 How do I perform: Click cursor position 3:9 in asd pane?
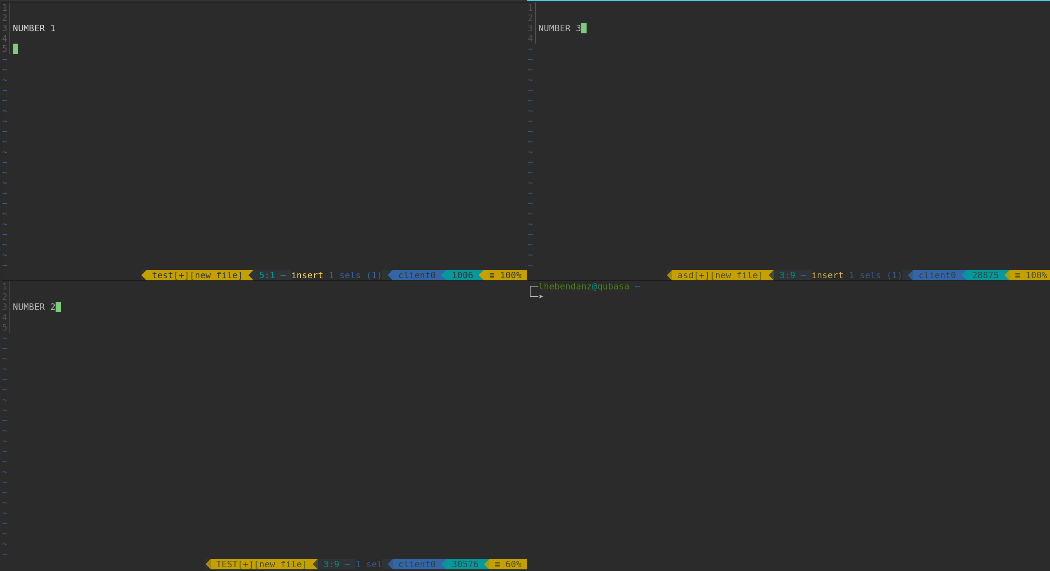click(x=787, y=275)
